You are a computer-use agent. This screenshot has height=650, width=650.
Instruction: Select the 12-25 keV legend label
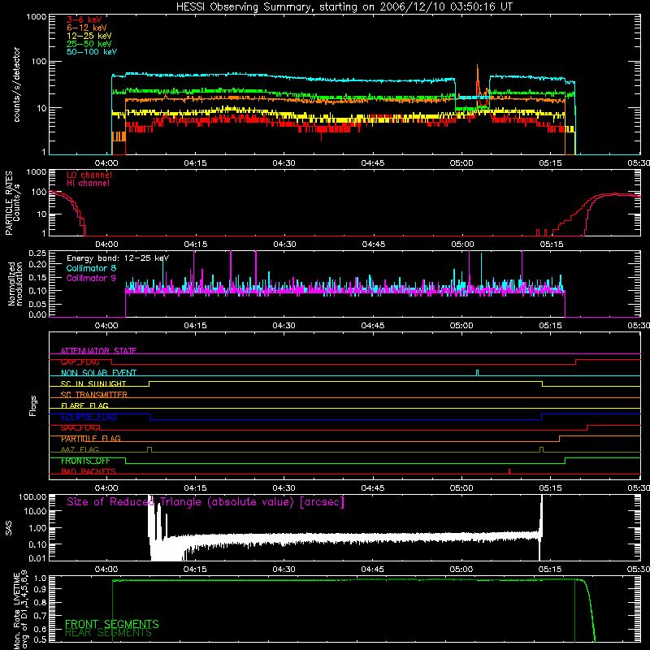(89, 36)
